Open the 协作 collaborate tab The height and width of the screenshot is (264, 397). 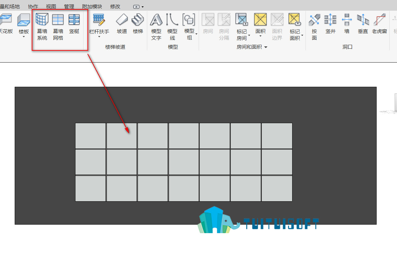point(33,6)
